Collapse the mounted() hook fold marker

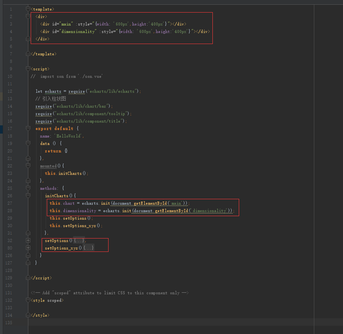(x=28, y=166)
